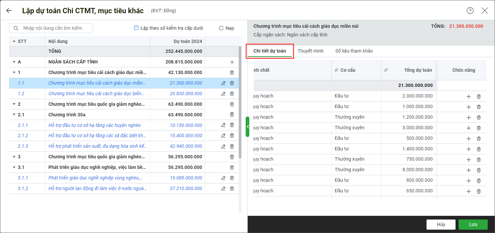Click the trash icon for Chương trình 30a

(232, 115)
